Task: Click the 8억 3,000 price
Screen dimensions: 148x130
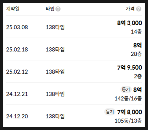Action: click(x=130, y=23)
